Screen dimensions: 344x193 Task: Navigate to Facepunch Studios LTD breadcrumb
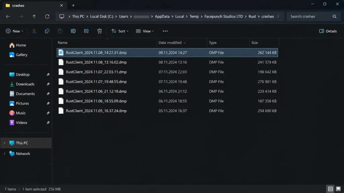223,16
